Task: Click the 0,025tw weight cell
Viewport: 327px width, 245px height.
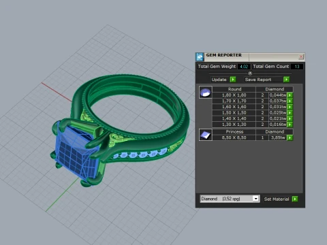Action: coord(278,113)
